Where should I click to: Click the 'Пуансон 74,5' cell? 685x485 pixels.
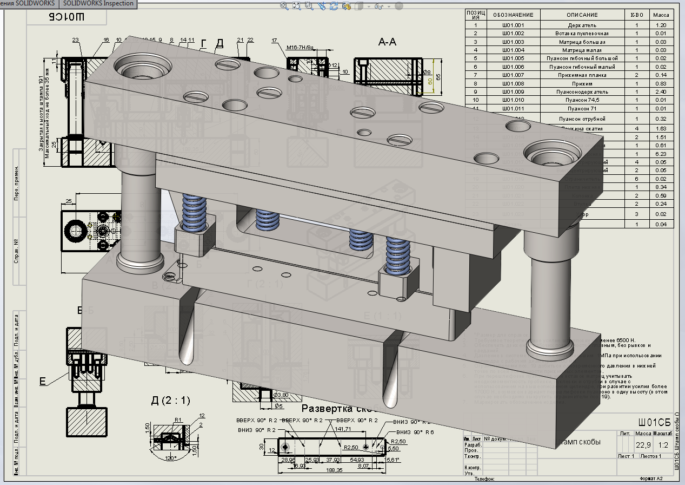582,100
